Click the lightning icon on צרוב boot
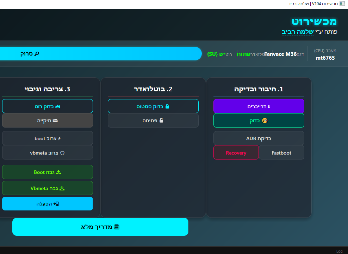348x254 pixels. tap(59, 138)
